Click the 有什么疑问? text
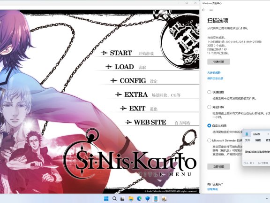 click(x=215, y=184)
